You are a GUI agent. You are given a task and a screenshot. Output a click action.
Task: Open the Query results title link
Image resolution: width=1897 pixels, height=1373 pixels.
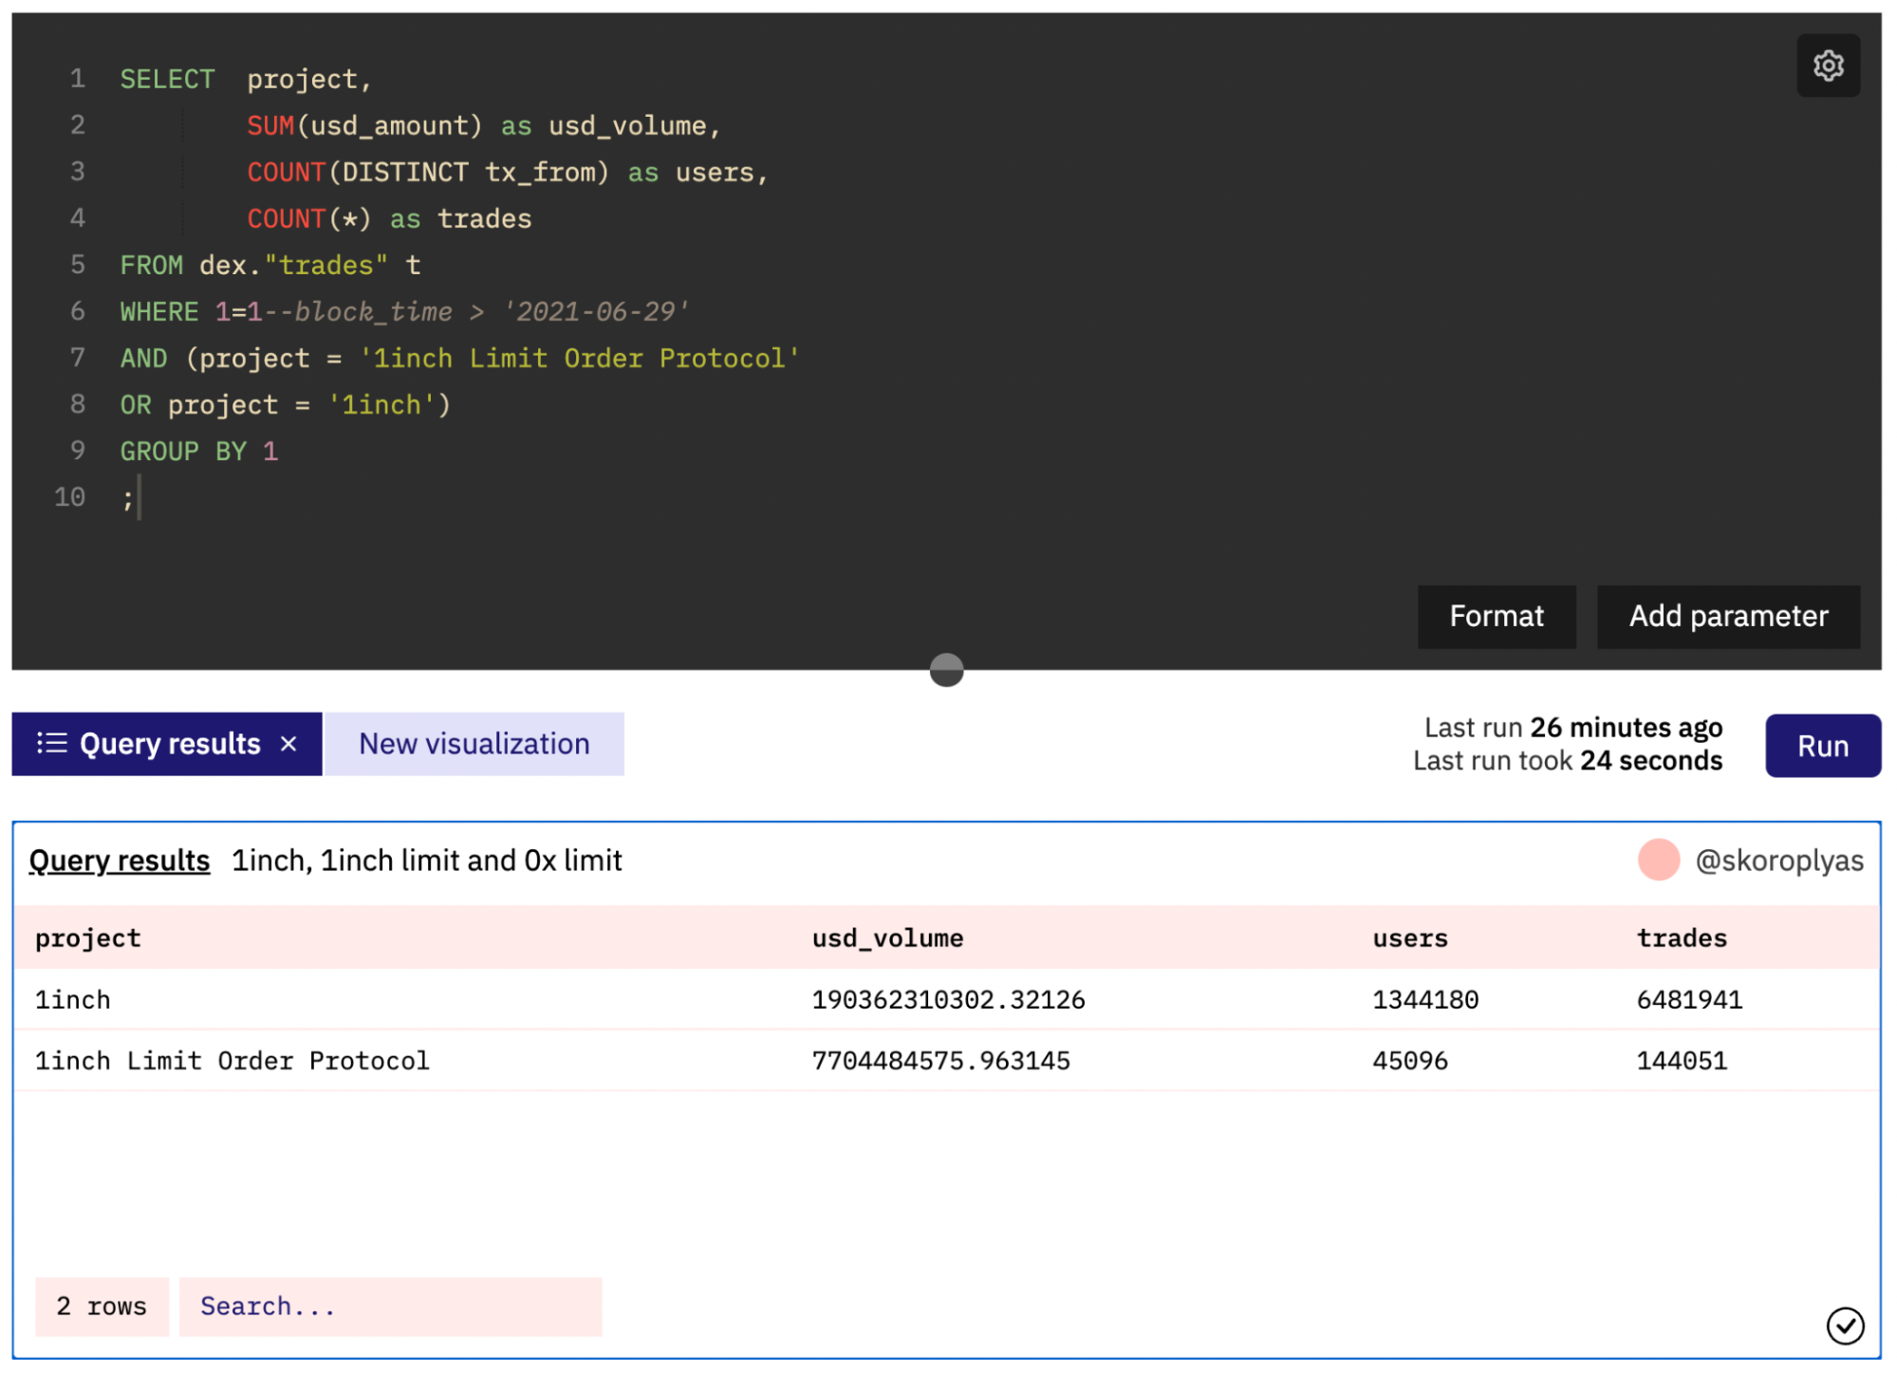click(119, 860)
